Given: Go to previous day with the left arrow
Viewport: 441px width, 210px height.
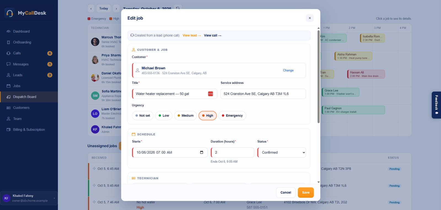Looking at the screenshot, I should (91, 9).
